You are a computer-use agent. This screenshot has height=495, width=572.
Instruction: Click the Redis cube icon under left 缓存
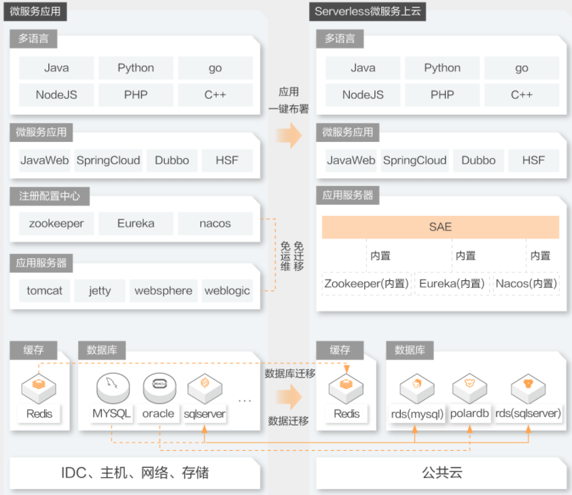tap(39, 388)
